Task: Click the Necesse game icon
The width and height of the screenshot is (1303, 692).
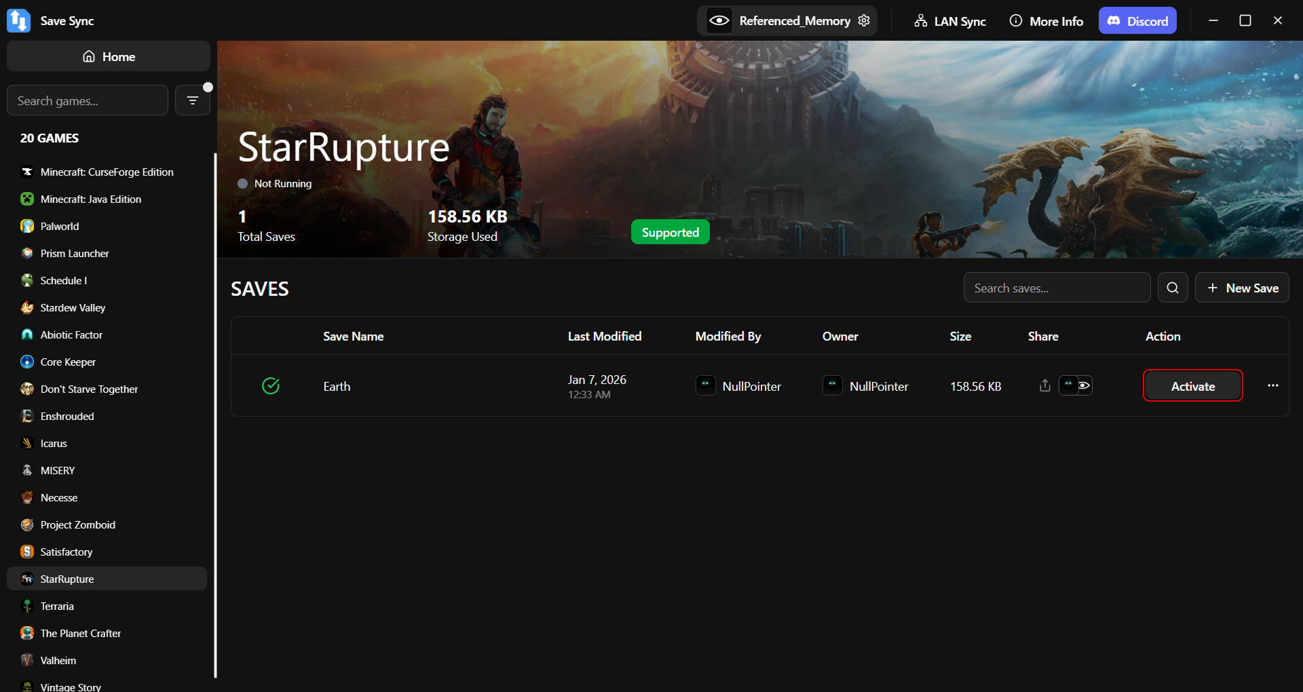Action: pos(27,497)
